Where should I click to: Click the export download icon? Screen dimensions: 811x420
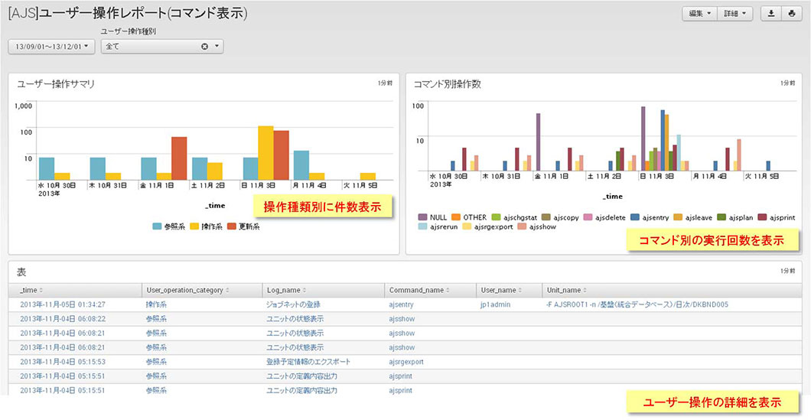(772, 14)
